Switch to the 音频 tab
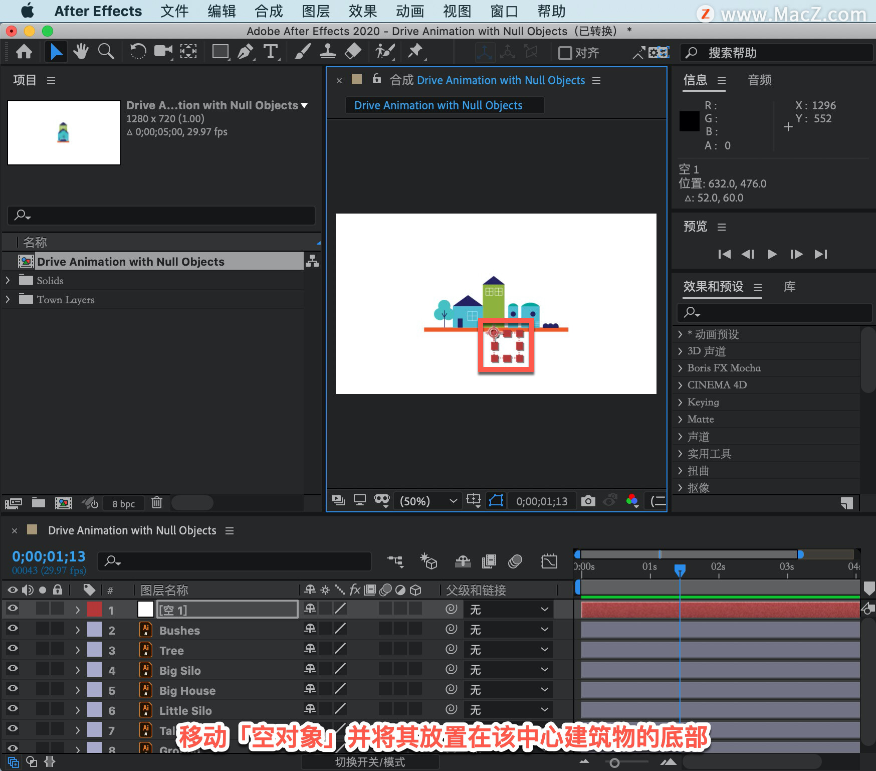The image size is (876, 771). click(759, 80)
